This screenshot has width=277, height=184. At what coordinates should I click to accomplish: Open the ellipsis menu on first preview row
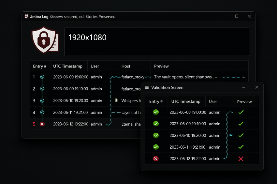(x=243, y=77)
